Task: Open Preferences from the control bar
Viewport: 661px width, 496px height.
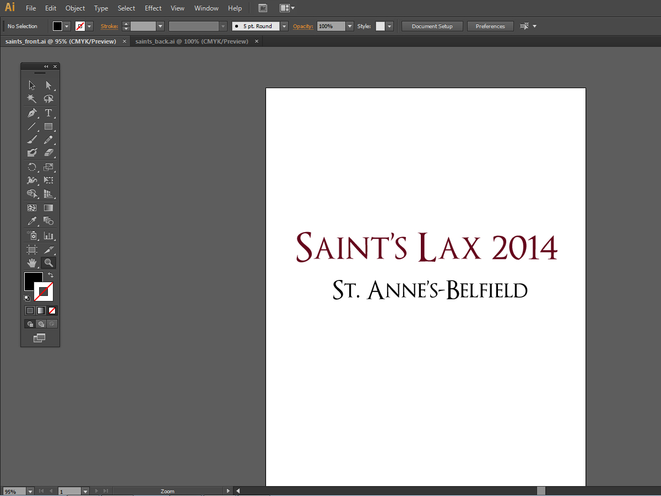Action: pyautogui.click(x=490, y=26)
